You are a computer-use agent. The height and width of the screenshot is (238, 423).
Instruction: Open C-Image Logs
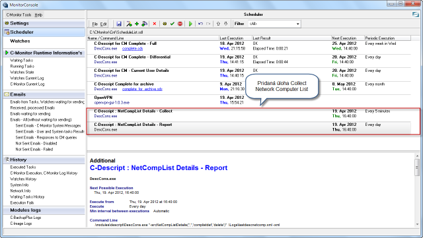tap(21, 223)
